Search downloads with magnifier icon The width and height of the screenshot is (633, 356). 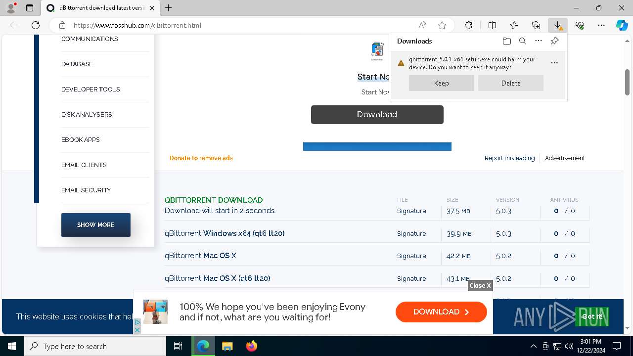click(x=522, y=41)
